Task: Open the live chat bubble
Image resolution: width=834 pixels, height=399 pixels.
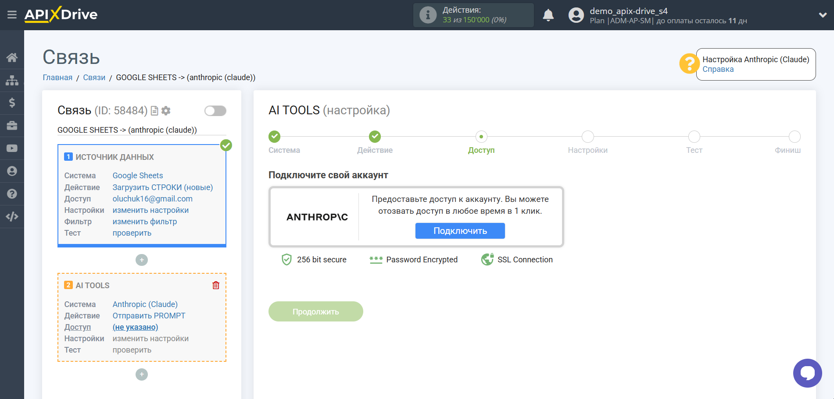Action: 807,373
